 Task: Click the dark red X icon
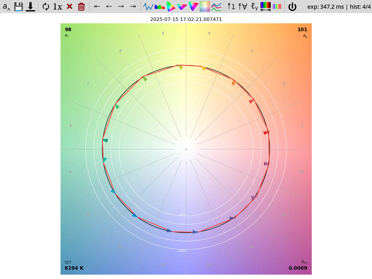[69, 6]
